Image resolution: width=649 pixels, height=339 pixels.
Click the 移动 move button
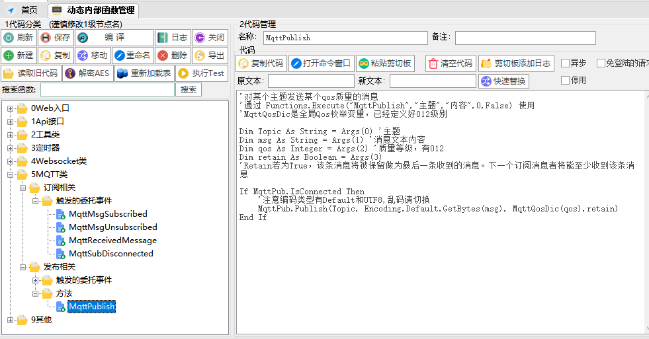[93, 56]
